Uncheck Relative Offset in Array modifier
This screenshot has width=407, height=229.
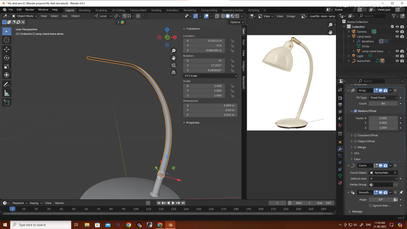(355, 111)
